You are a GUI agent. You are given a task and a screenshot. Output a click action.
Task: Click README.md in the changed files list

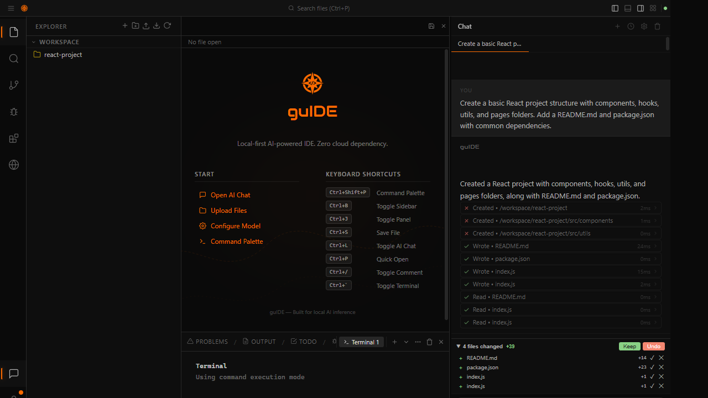[x=482, y=358]
